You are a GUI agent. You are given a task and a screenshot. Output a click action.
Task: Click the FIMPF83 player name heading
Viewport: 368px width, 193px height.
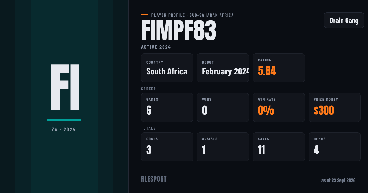point(178,31)
